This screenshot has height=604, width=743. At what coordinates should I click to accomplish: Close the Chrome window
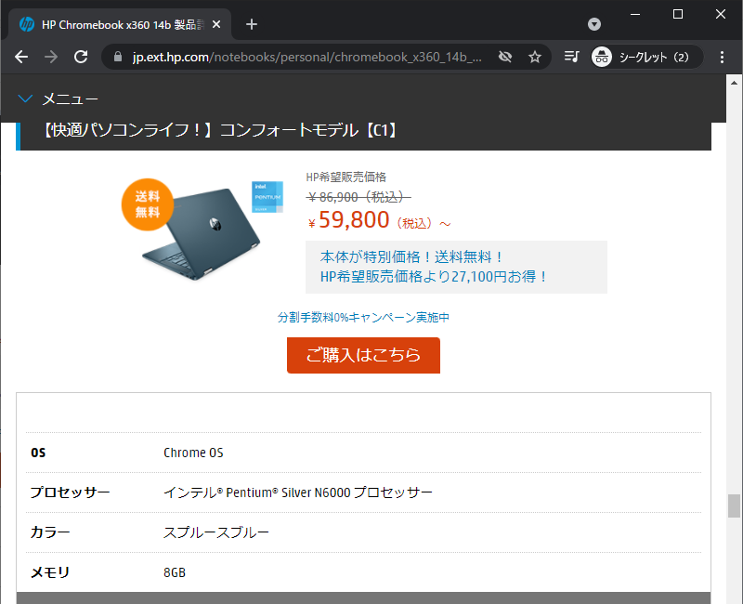coord(721,14)
